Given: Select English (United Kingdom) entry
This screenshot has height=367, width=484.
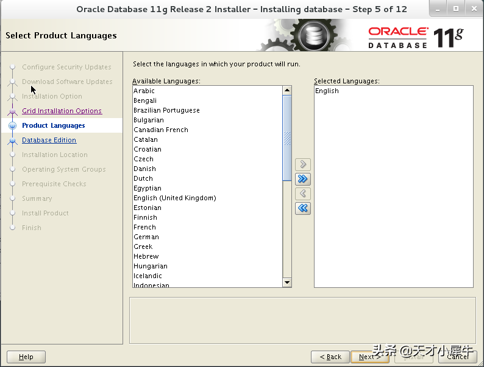Looking at the screenshot, I should click(207, 198).
